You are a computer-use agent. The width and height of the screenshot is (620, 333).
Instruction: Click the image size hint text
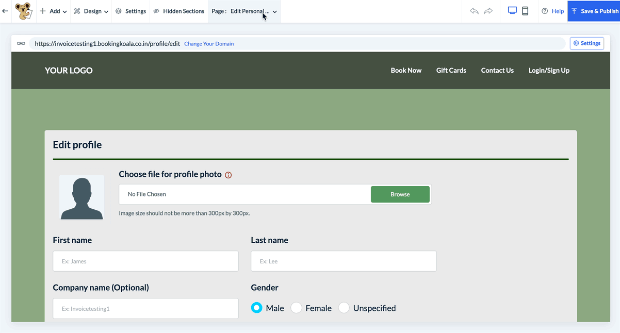pos(185,213)
